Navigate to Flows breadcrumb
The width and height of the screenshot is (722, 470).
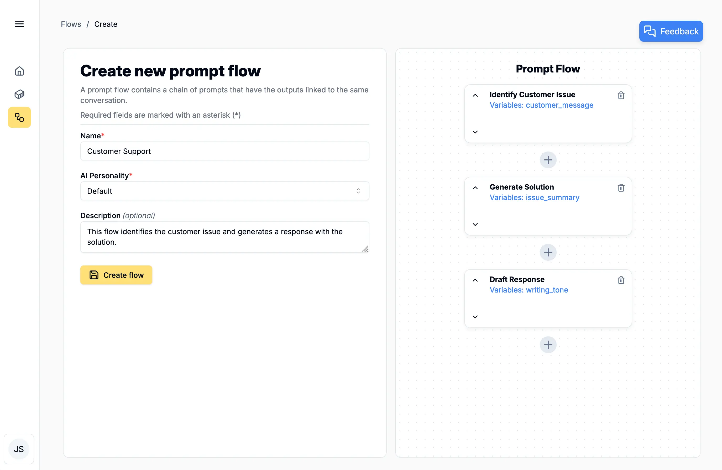coord(71,24)
